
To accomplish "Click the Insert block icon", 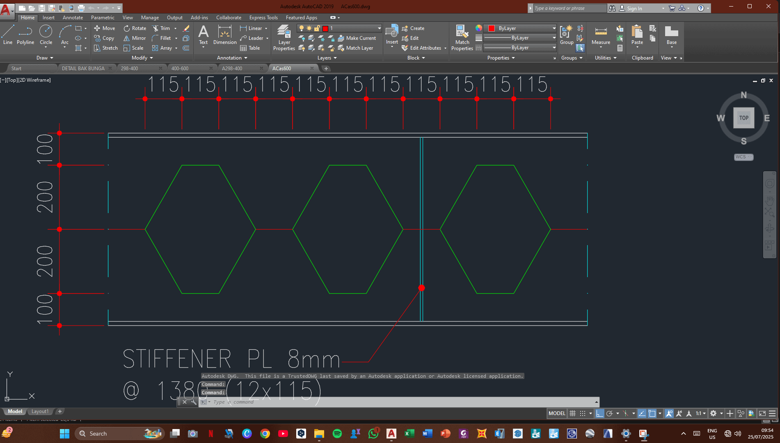I will coord(392,32).
